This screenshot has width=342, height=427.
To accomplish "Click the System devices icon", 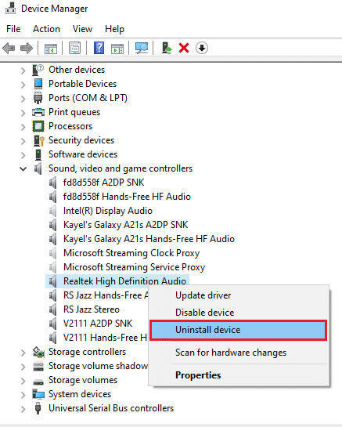I will (x=38, y=394).
